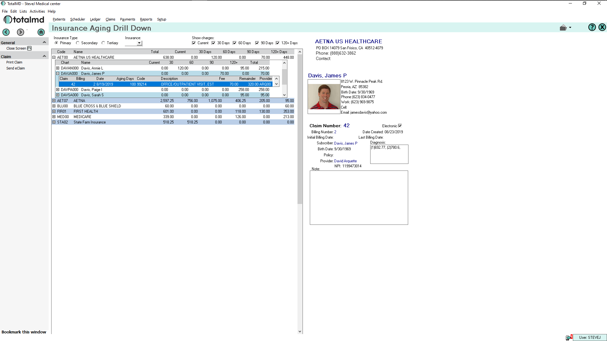Screen dimensions: 607x341
Task: Open the bag icon dropdown in header
Action: coord(565,28)
